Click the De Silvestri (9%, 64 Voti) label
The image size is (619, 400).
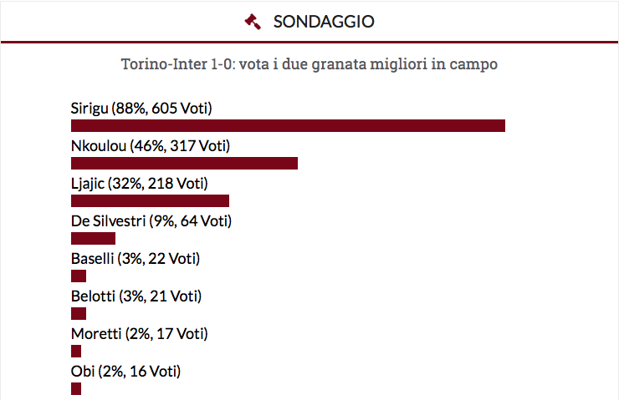151,221
